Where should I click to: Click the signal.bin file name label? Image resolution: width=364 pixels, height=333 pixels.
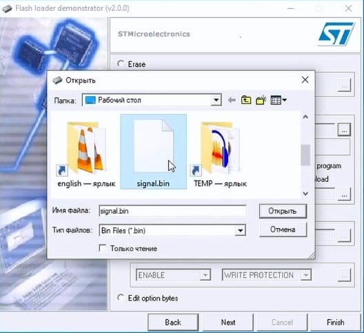coord(153,183)
